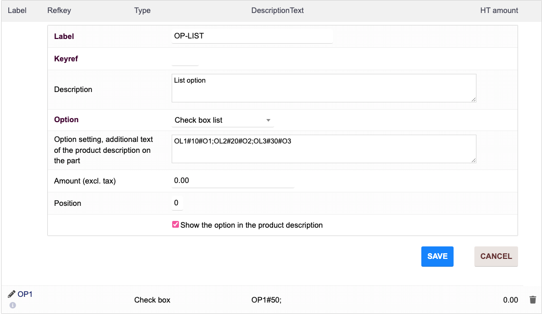The width and height of the screenshot is (542, 314).
Task: Open the Check box list Option dropdown
Action: tap(223, 120)
